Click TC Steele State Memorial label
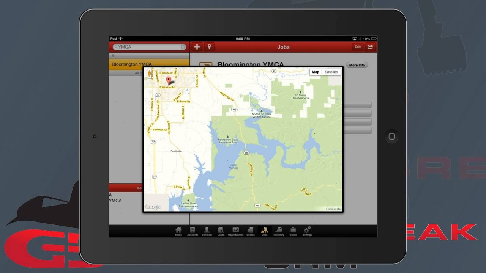Screen dimensions: 486x273 tap(300, 96)
